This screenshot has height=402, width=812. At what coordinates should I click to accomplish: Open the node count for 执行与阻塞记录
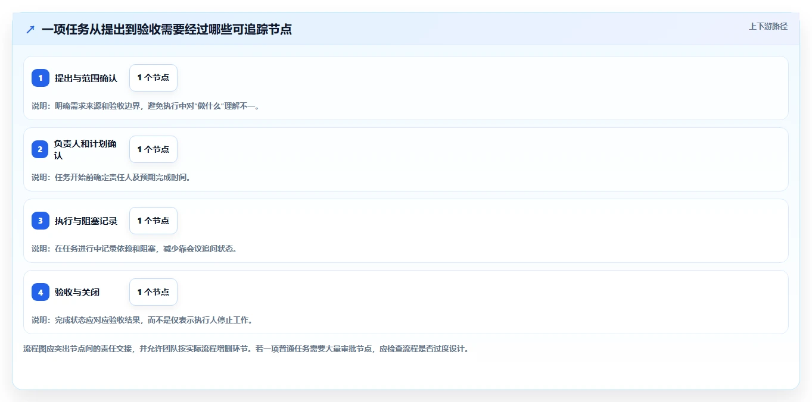click(x=153, y=221)
